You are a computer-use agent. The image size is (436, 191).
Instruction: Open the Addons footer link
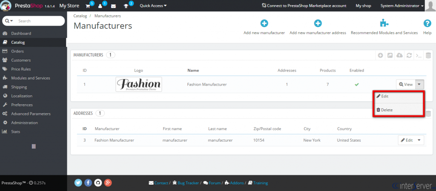(x=234, y=183)
